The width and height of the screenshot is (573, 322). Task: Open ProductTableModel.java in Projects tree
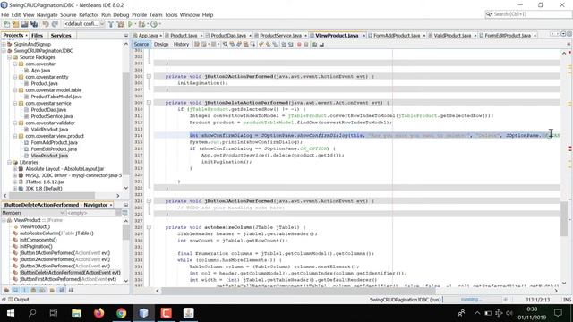tap(56, 97)
